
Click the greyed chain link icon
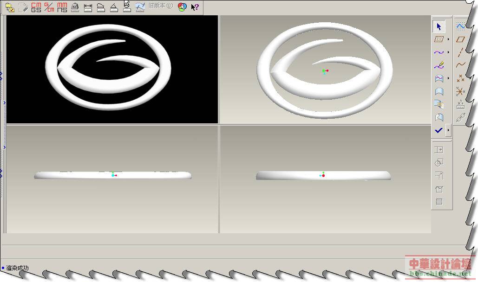(460, 117)
